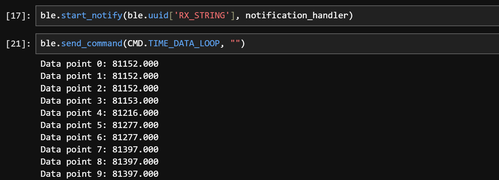This screenshot has height=180, width=499.
Task: Click output line Data point 6
Action: [99, 137]
